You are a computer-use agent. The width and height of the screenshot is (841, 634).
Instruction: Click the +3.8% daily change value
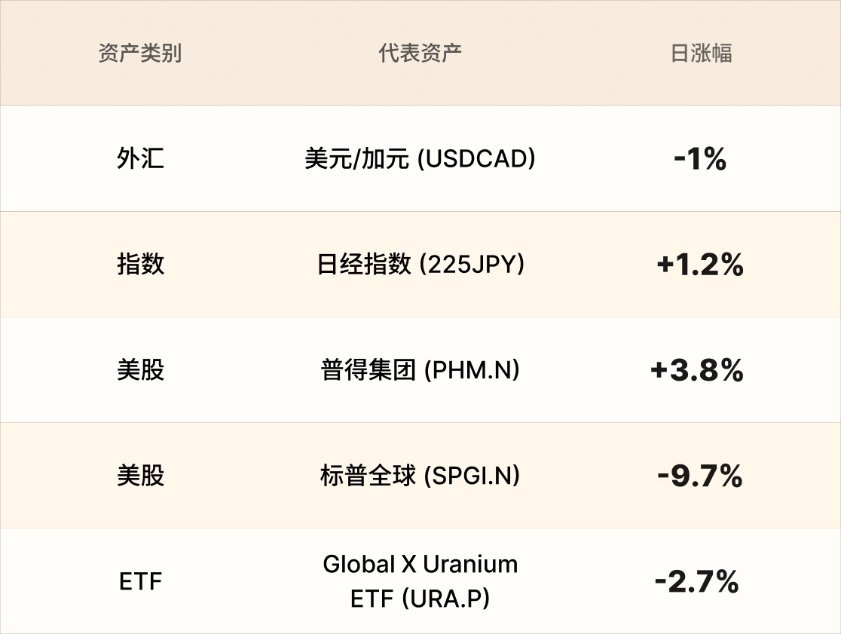click(x=697, y=370)
